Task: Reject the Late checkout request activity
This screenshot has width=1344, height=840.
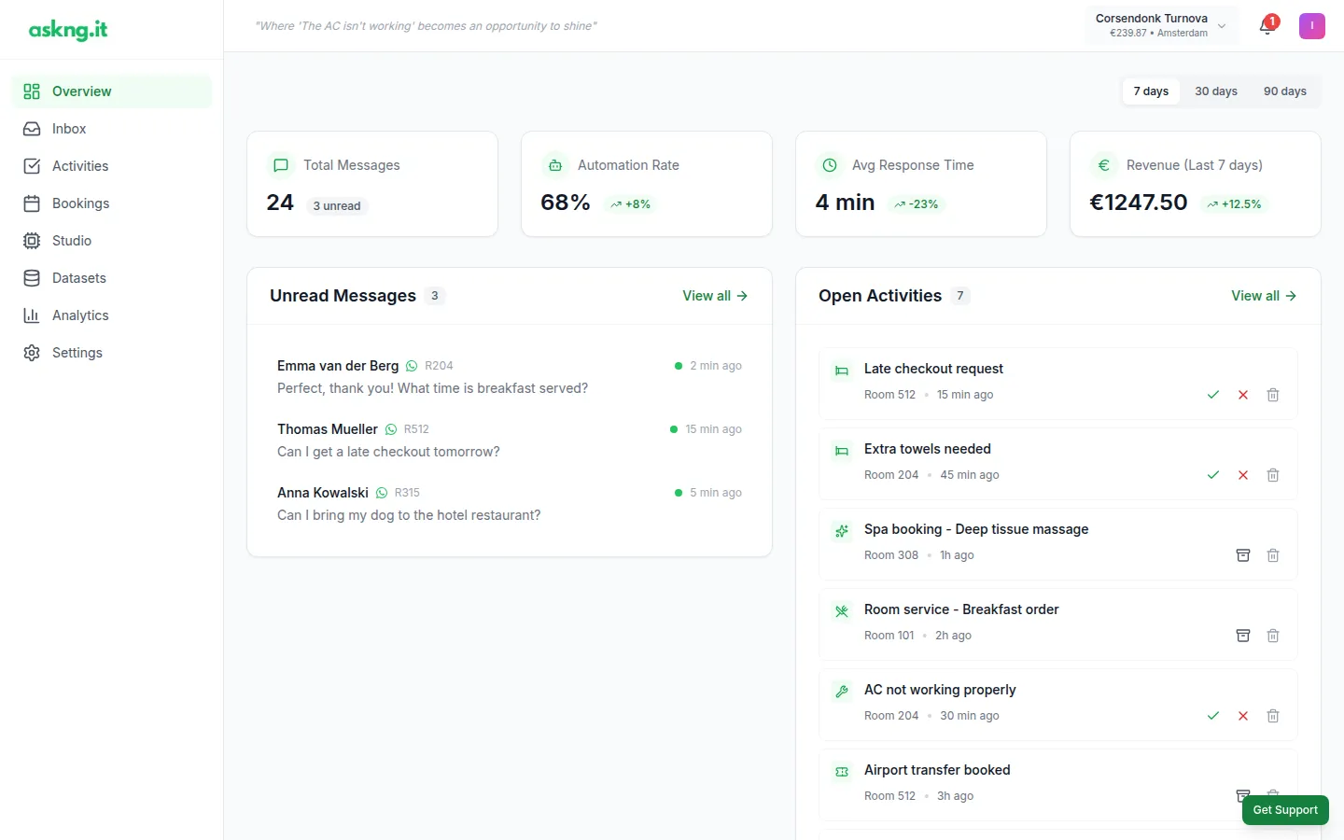Action: coord(1243,395)
